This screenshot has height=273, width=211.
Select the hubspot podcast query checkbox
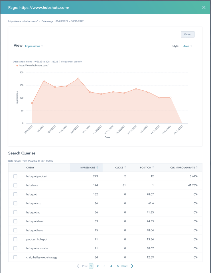coord(15,176)
